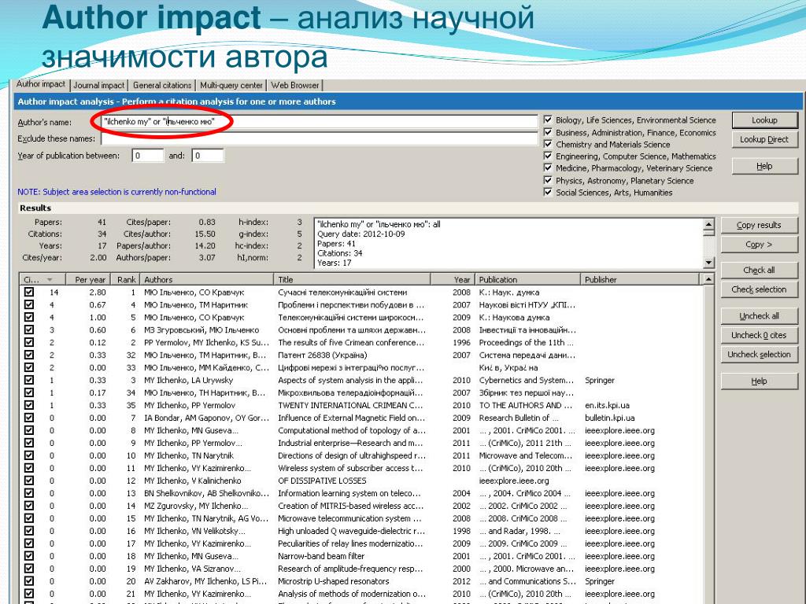Uncheck the TWENTY INTERNATIONAL CRIMEAN row
This screenshot has width=806, height=604.
coord(29,405)
